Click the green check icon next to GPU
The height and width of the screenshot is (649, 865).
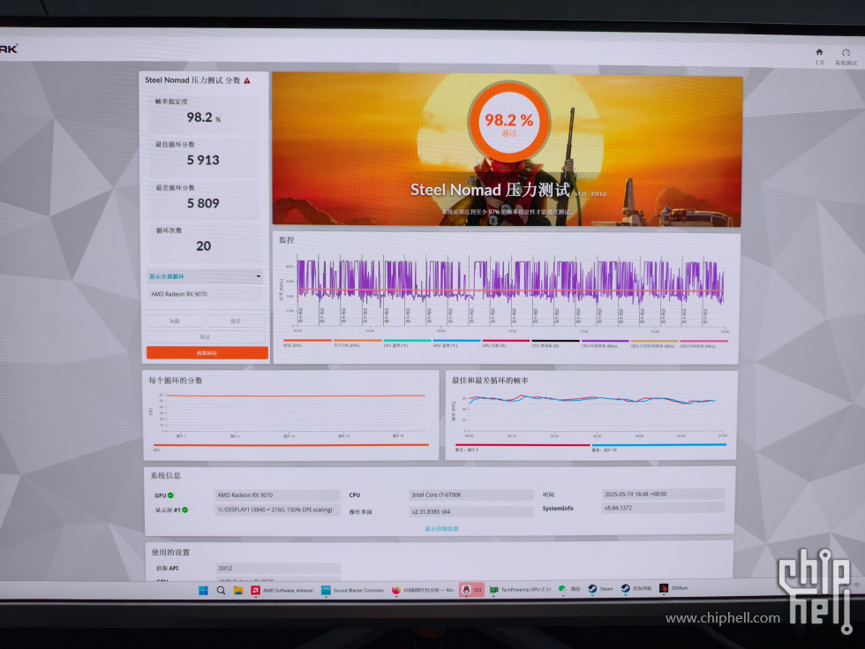click(x=170, y=495)
